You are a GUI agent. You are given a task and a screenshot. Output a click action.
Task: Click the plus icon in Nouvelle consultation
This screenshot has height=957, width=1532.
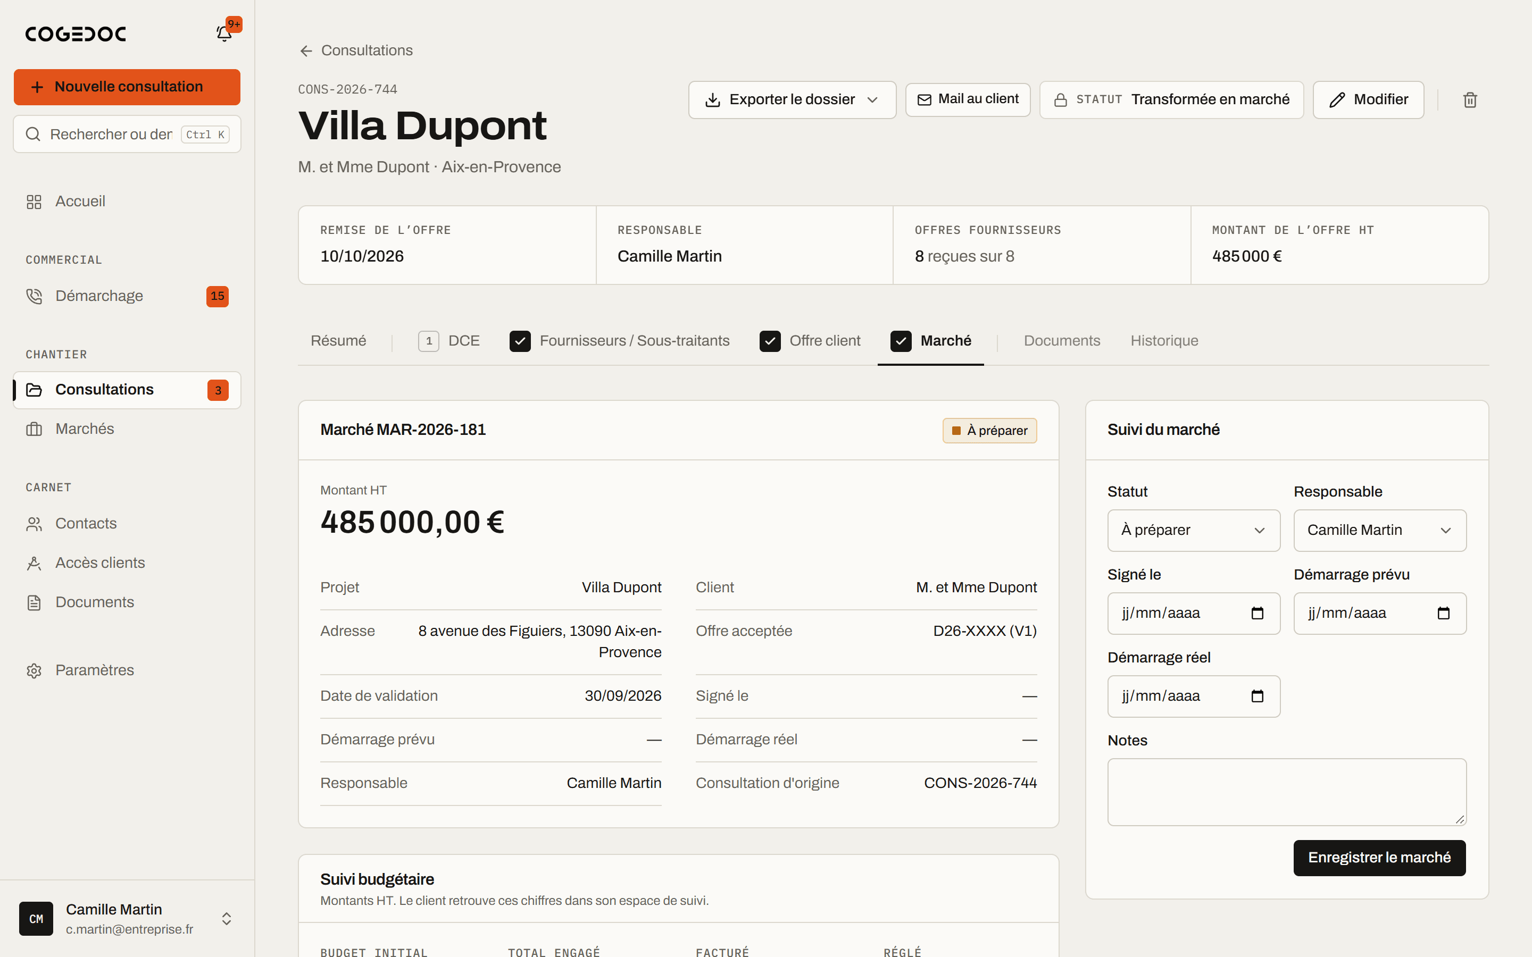point(37,87)
